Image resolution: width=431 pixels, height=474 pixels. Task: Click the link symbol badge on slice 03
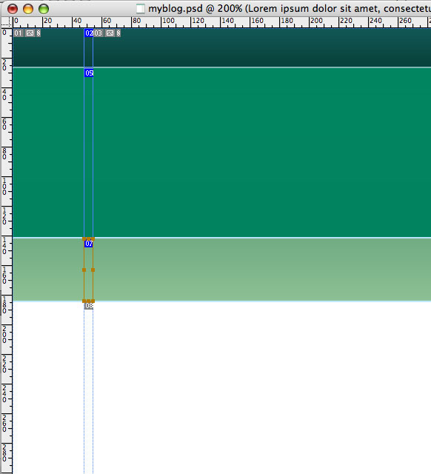click(x=118, y=33)
